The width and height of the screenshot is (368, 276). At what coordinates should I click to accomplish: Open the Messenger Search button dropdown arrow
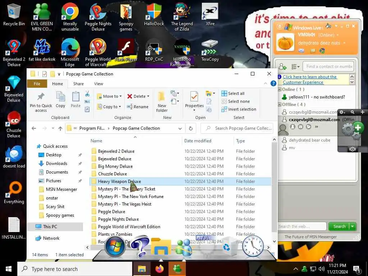(x=353, y=226)
